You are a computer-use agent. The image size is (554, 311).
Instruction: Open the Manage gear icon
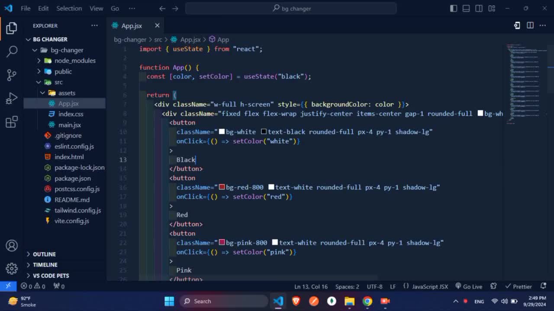click(x=12, y=269)
